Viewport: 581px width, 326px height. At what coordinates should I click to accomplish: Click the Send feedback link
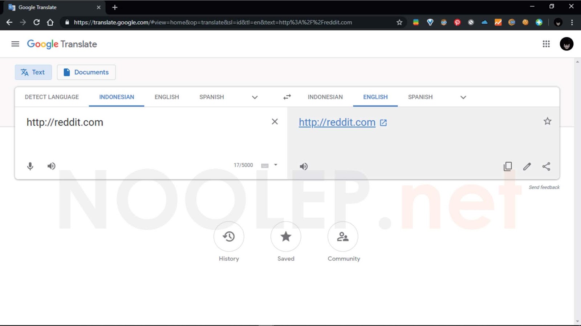pos(544,187)
